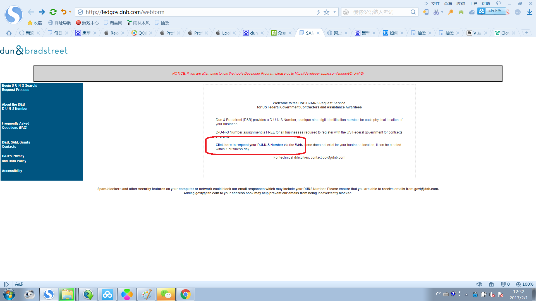Click the scissors screenshot tool icon

436,12
